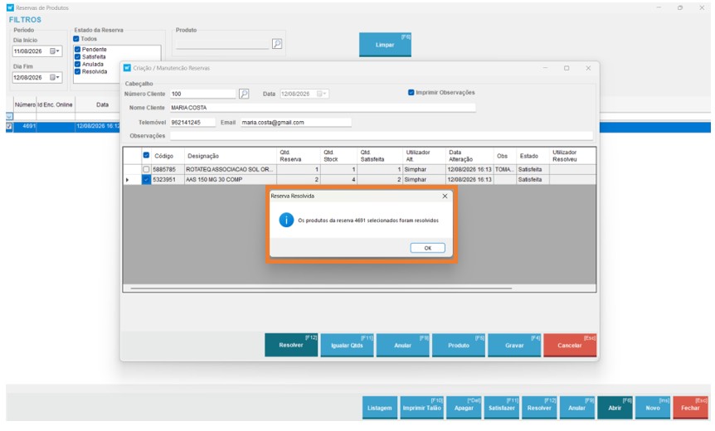Click the Nome Cliente field containing MARIA COSTA
The height and width of the screenshot is (431, 715).
[323, 108]
